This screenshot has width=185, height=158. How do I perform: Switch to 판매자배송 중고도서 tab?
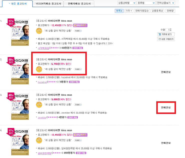79,4
